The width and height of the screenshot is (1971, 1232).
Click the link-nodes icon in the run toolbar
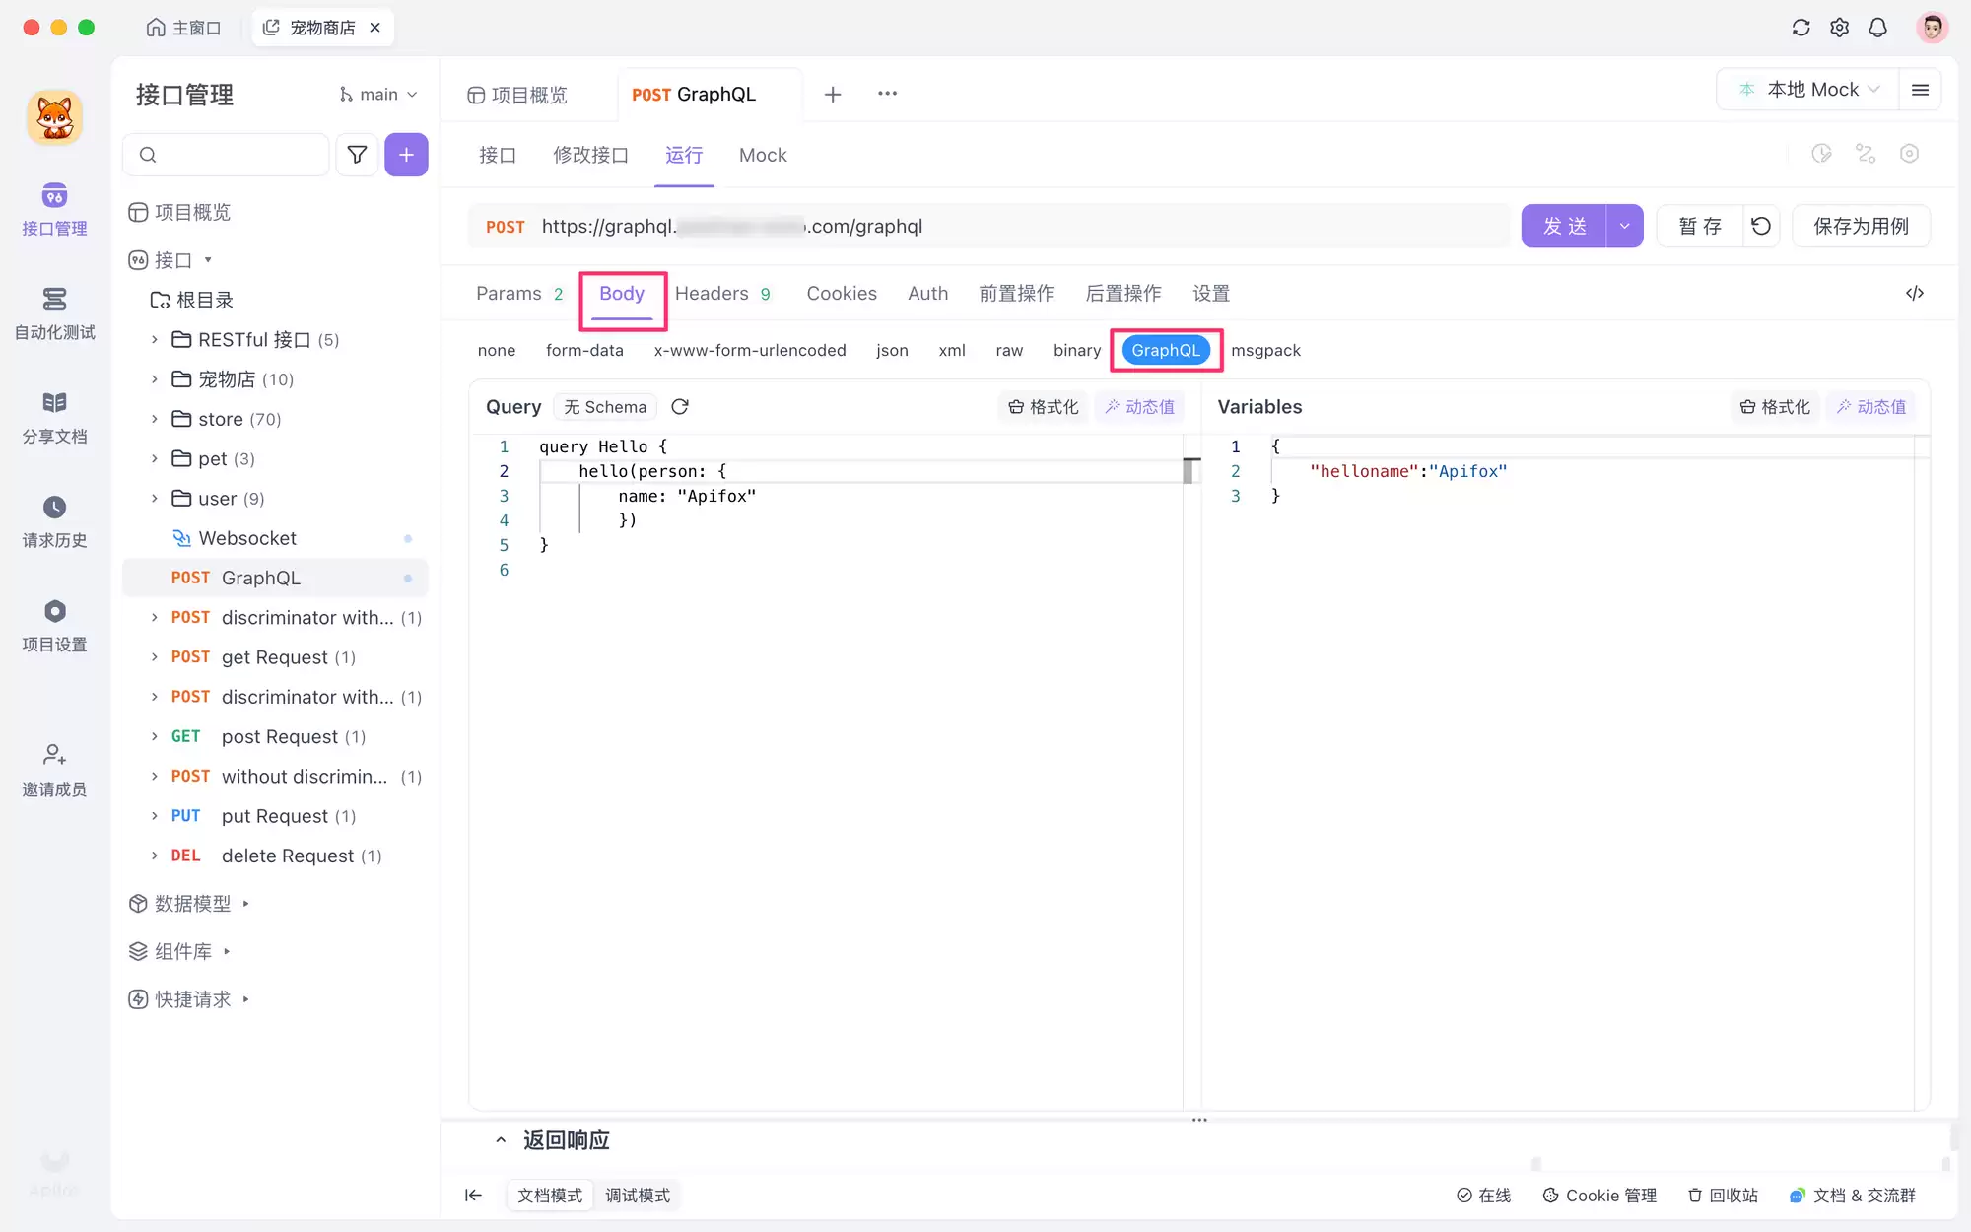tap(1866, 154)
